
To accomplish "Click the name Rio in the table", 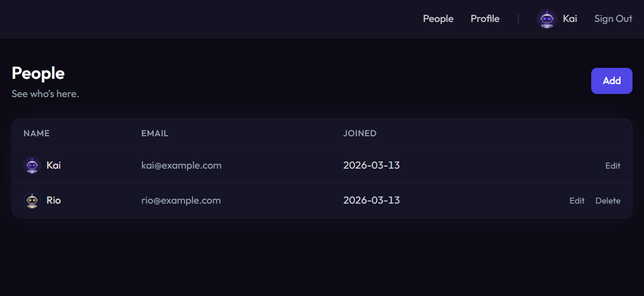I will pos(54,200).
